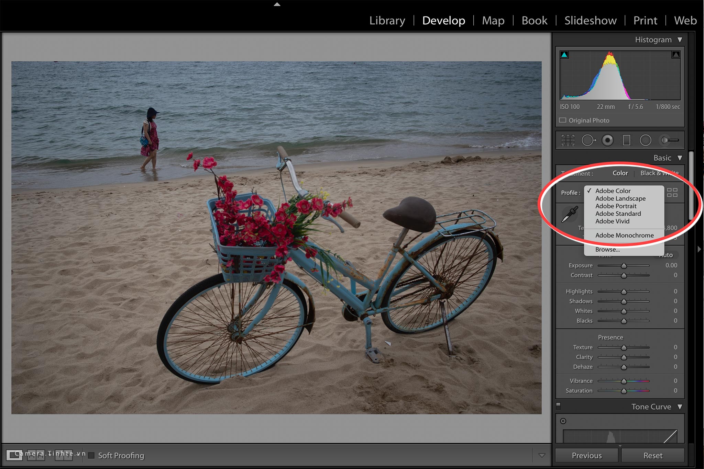Screen dimensions: 704x469
Task: Pick the White Balance eyedropper
Action: point(570,215)
